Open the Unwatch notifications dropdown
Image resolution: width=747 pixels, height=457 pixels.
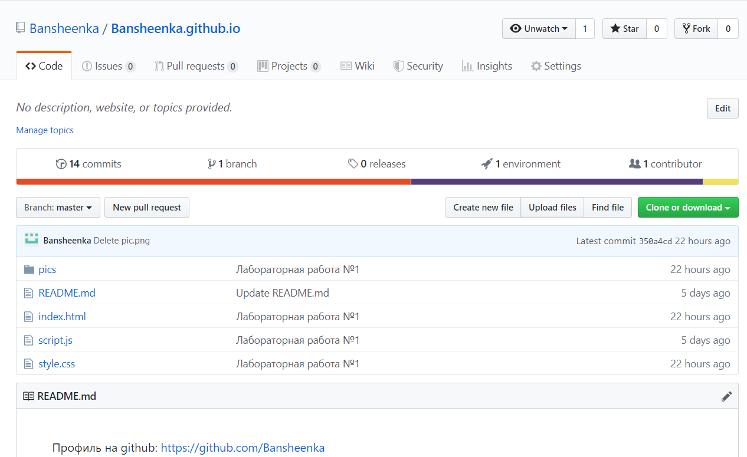[x=539, y=29]
